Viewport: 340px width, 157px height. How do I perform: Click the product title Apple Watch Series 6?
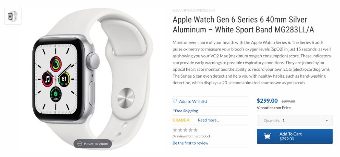tap(243, 24)
